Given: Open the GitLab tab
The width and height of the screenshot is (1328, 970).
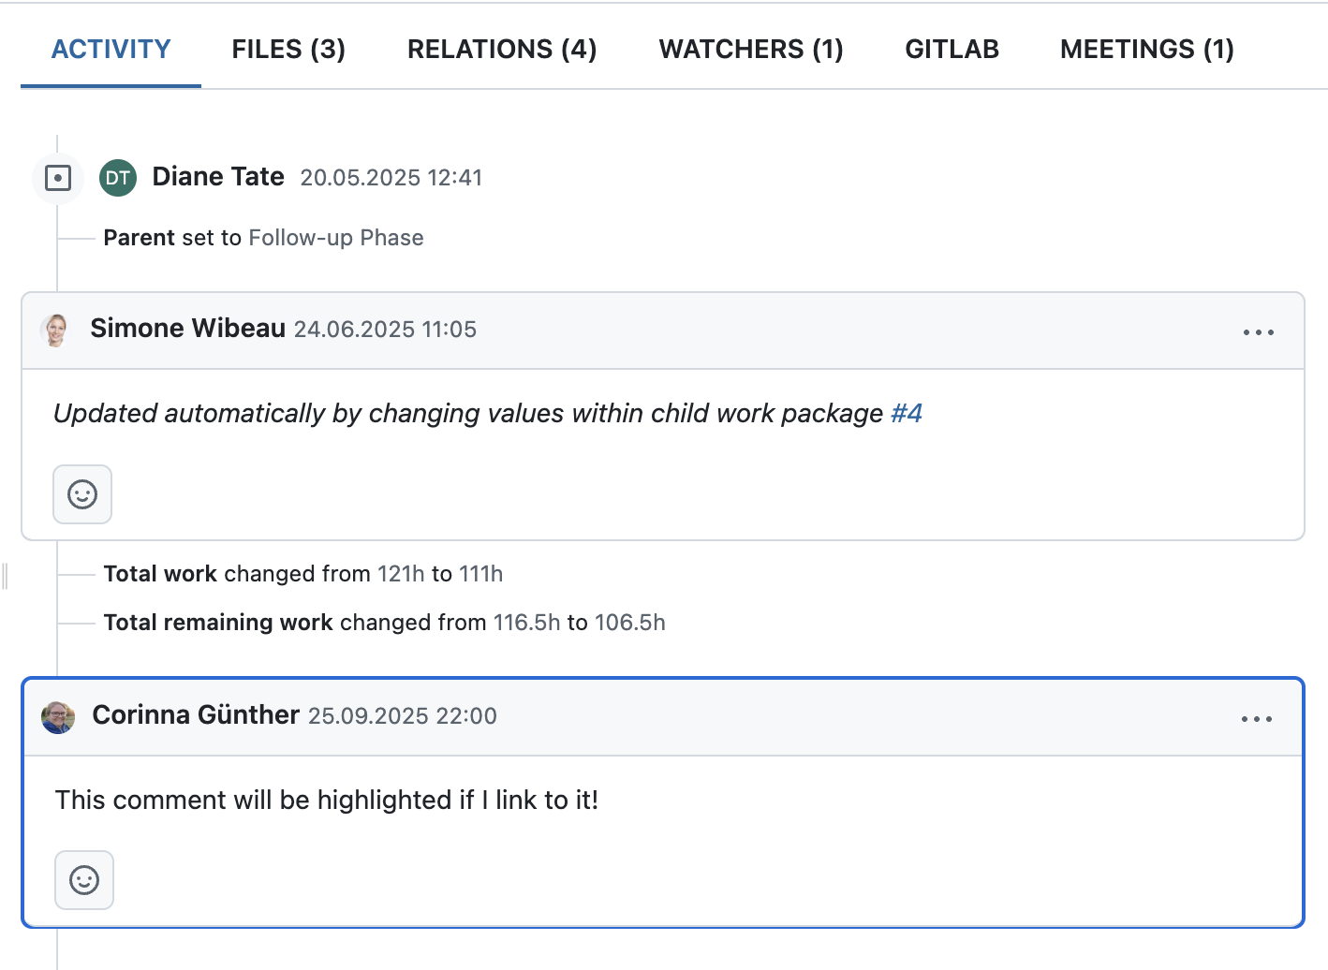Looking at the screenshot, I should pyautogui.click(x=952, y=49).
